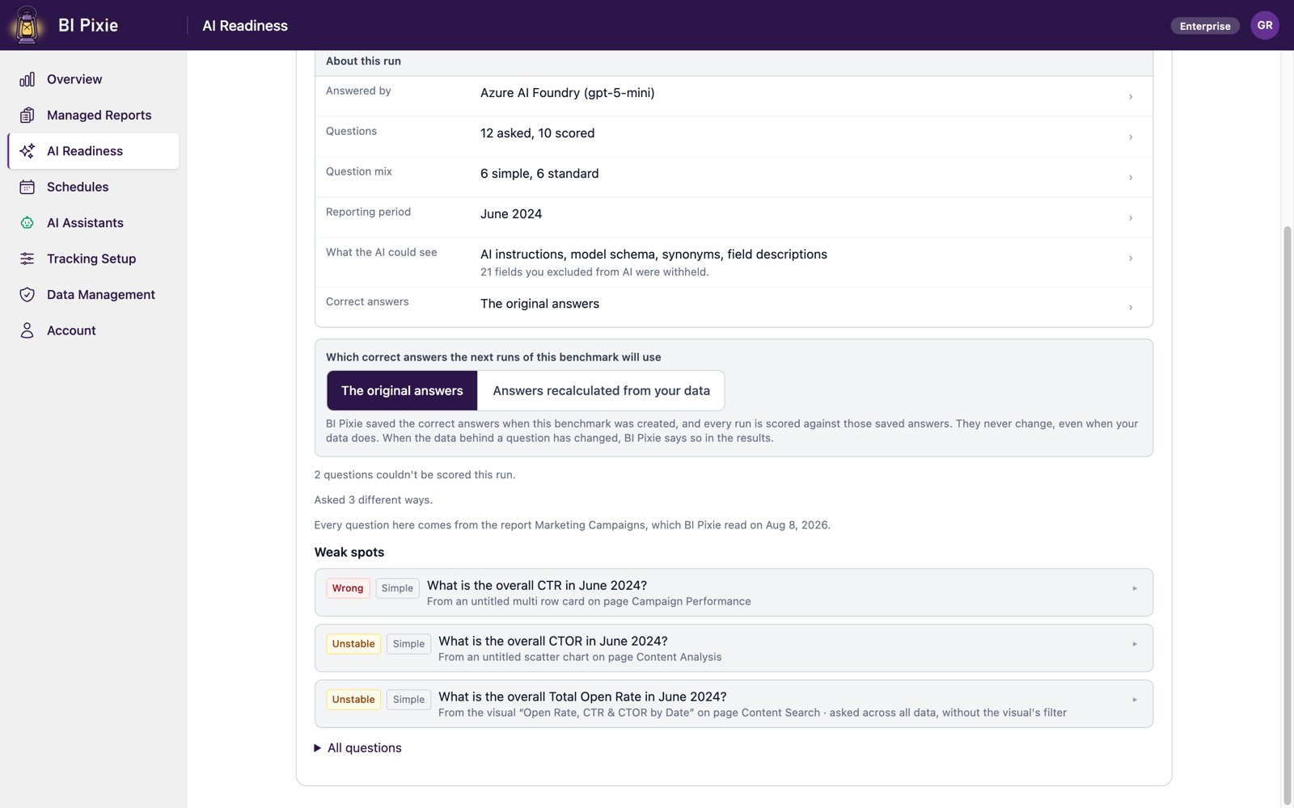The height and width of the screenshot is (808, 1294).
Task: Click the BI Pixie lantern logo
Action: pyautogui.click(x=27, y=25)
